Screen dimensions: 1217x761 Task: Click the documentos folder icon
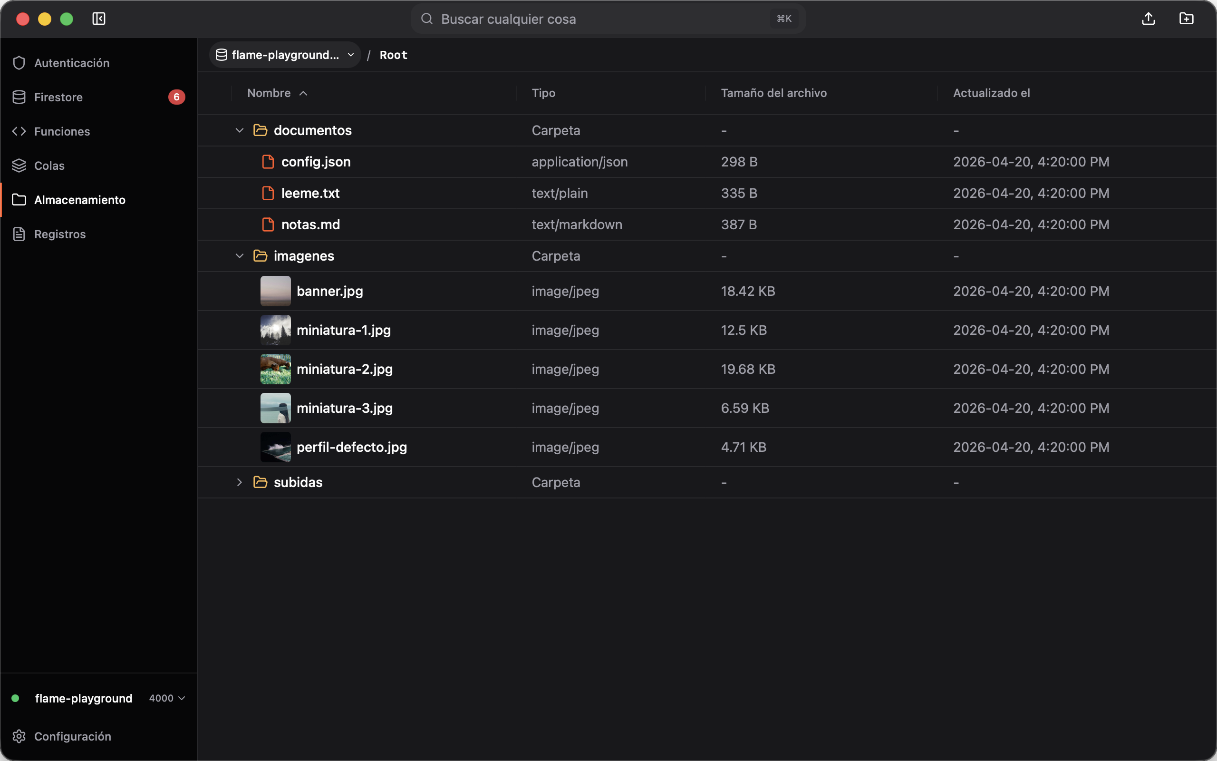click(260, 130)
